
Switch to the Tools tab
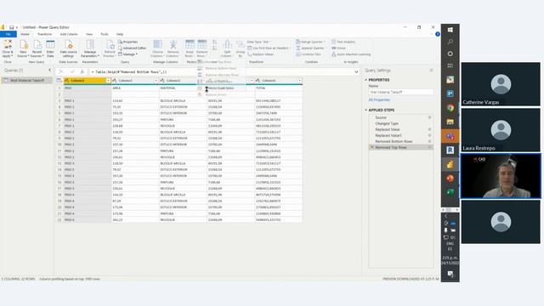(105, 34)
